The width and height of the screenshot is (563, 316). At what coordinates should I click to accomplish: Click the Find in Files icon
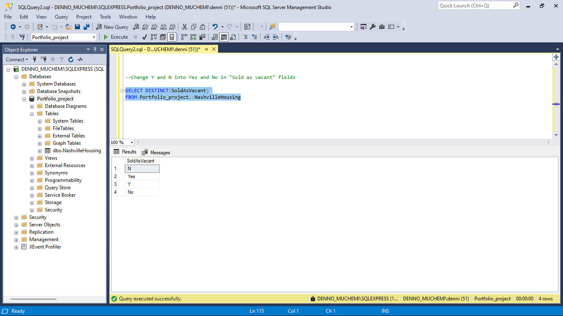[272, 27]
